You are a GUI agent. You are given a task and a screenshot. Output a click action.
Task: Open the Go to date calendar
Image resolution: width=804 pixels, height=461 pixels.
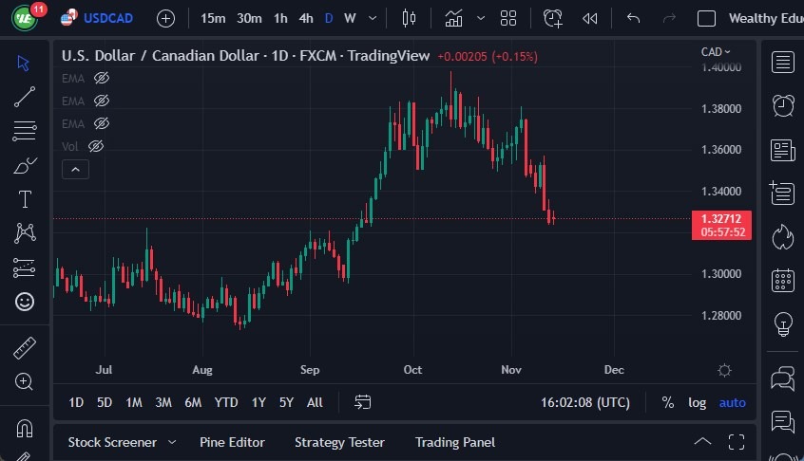point(362,402)
